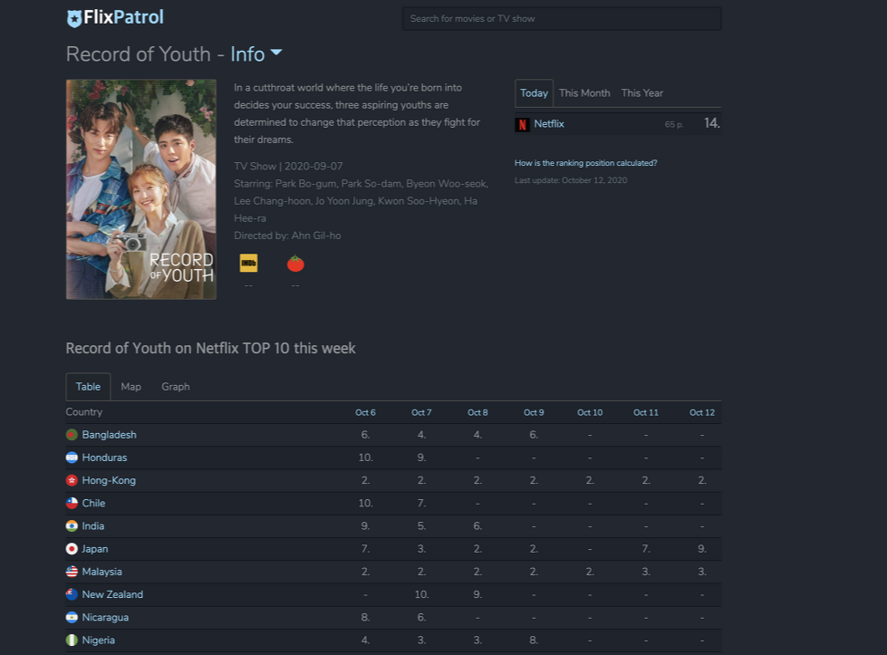Screen dimensions: 887x655
Task: Click the Oct 7 column header
Action: click(x=421, y=412)
